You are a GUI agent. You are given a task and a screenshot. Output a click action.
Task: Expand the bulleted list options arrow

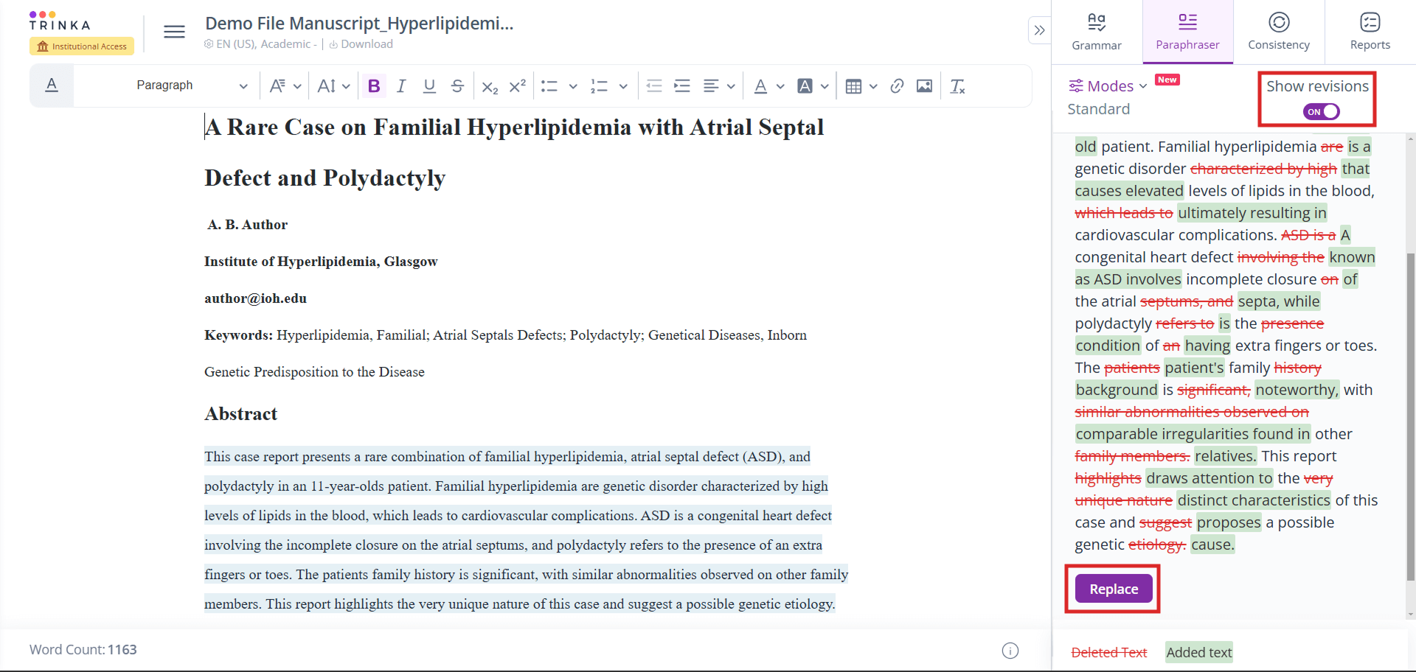pos(572,87)
